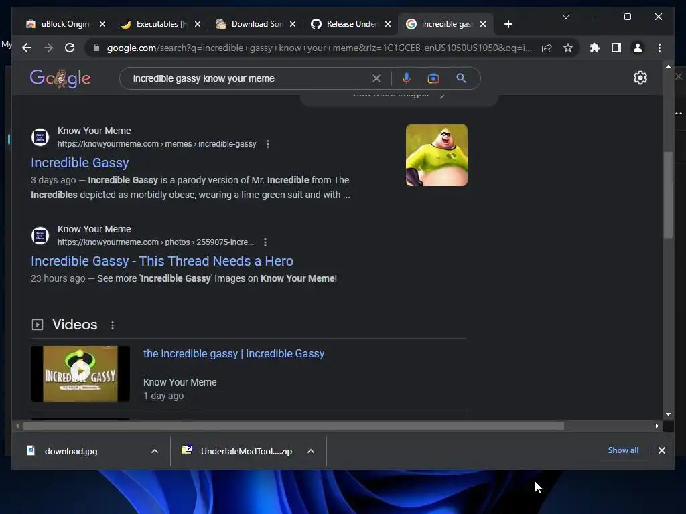
Task: Start a voice search with microphone
Action: coord(407,78)
